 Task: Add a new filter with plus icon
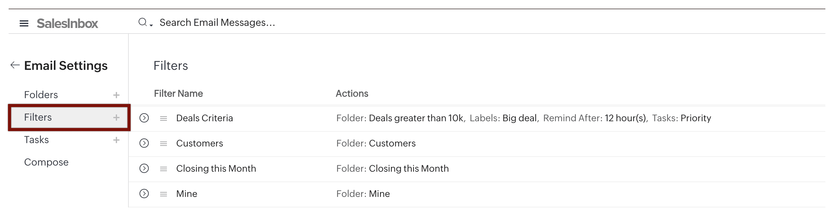pyautogui.click(x=116, y=117)
